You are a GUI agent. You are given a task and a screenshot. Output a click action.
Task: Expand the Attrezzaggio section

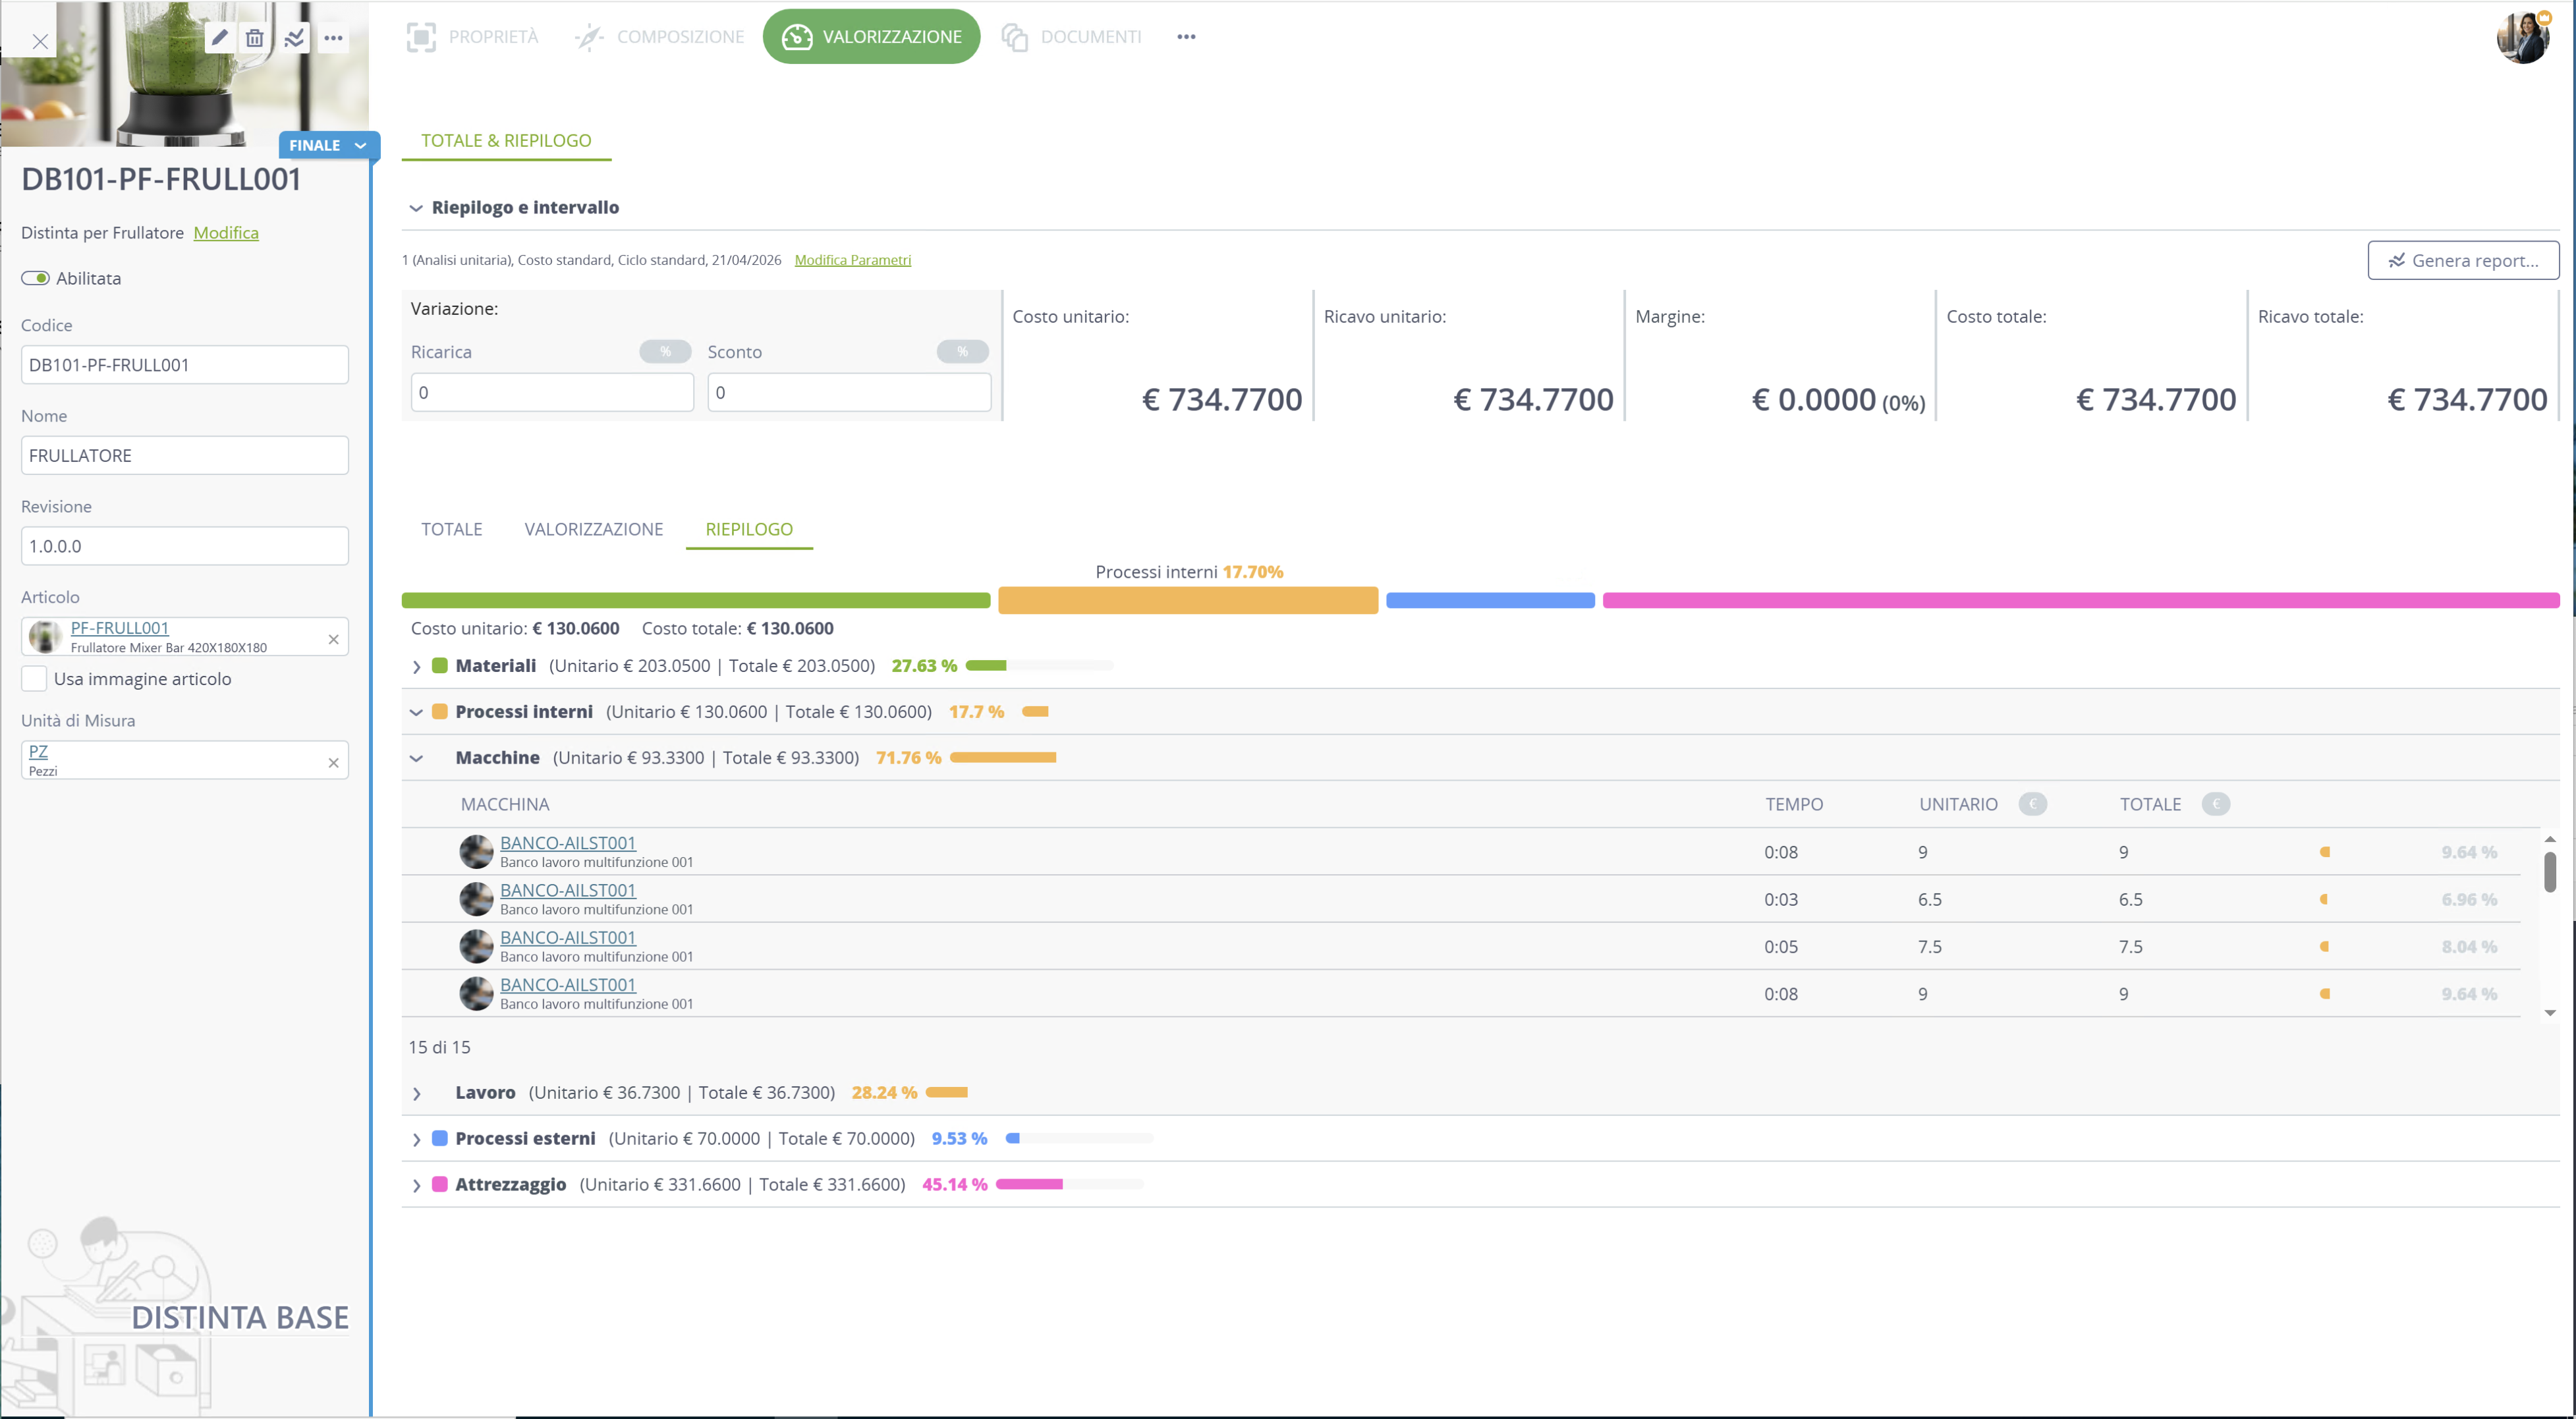(417, 1186)
